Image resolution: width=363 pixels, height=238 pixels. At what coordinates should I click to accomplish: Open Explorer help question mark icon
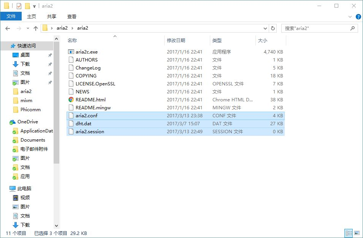pyautogui.click(x=358, y=17)
